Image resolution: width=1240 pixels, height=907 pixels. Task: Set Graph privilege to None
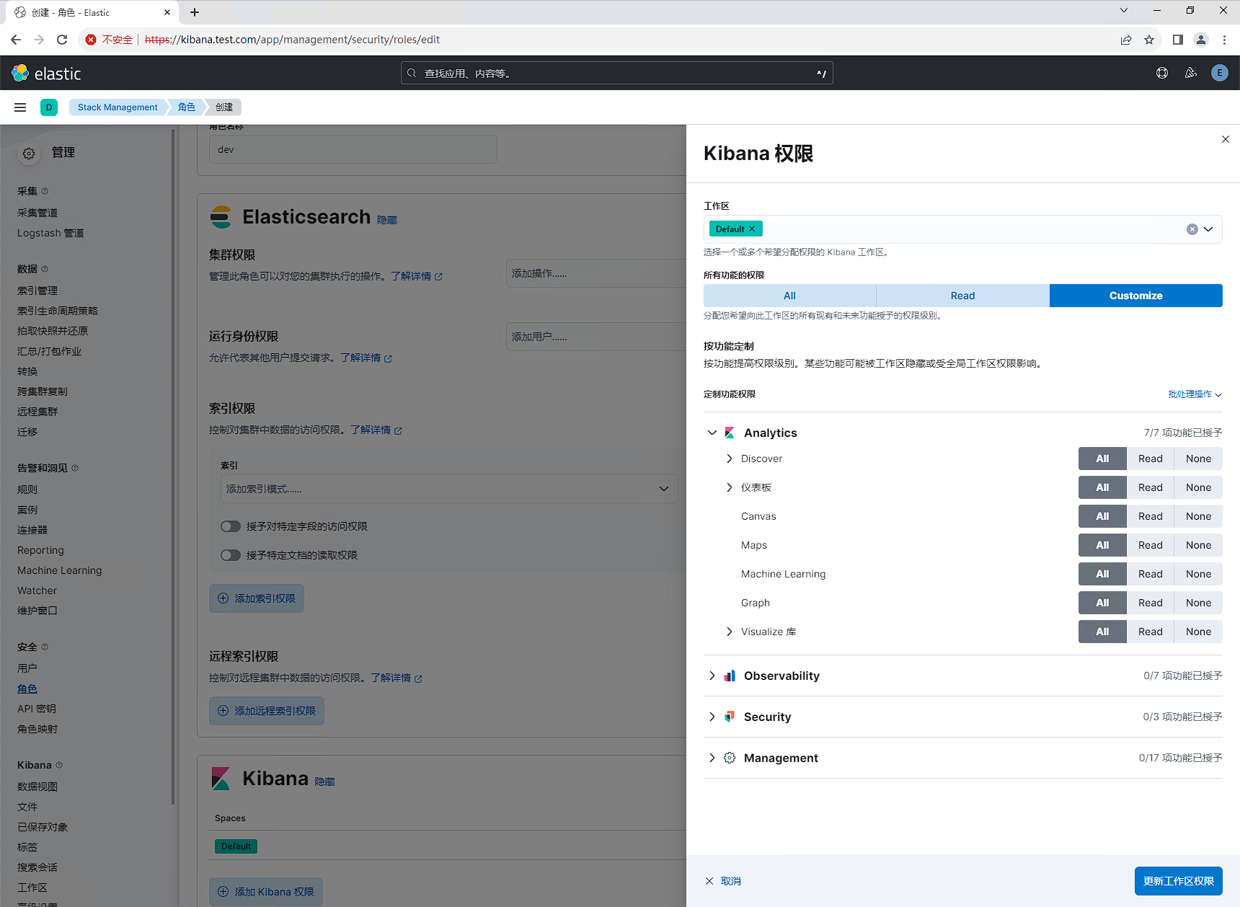(1198, 603)
